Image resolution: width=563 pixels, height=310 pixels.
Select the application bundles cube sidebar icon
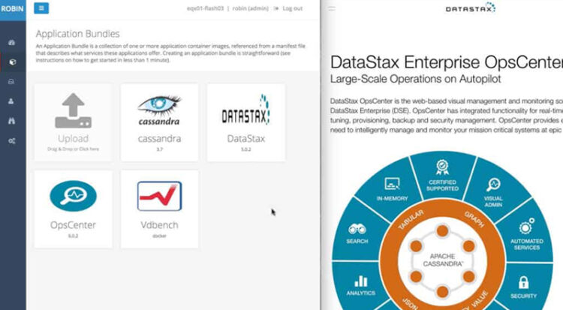click(13, 62)
